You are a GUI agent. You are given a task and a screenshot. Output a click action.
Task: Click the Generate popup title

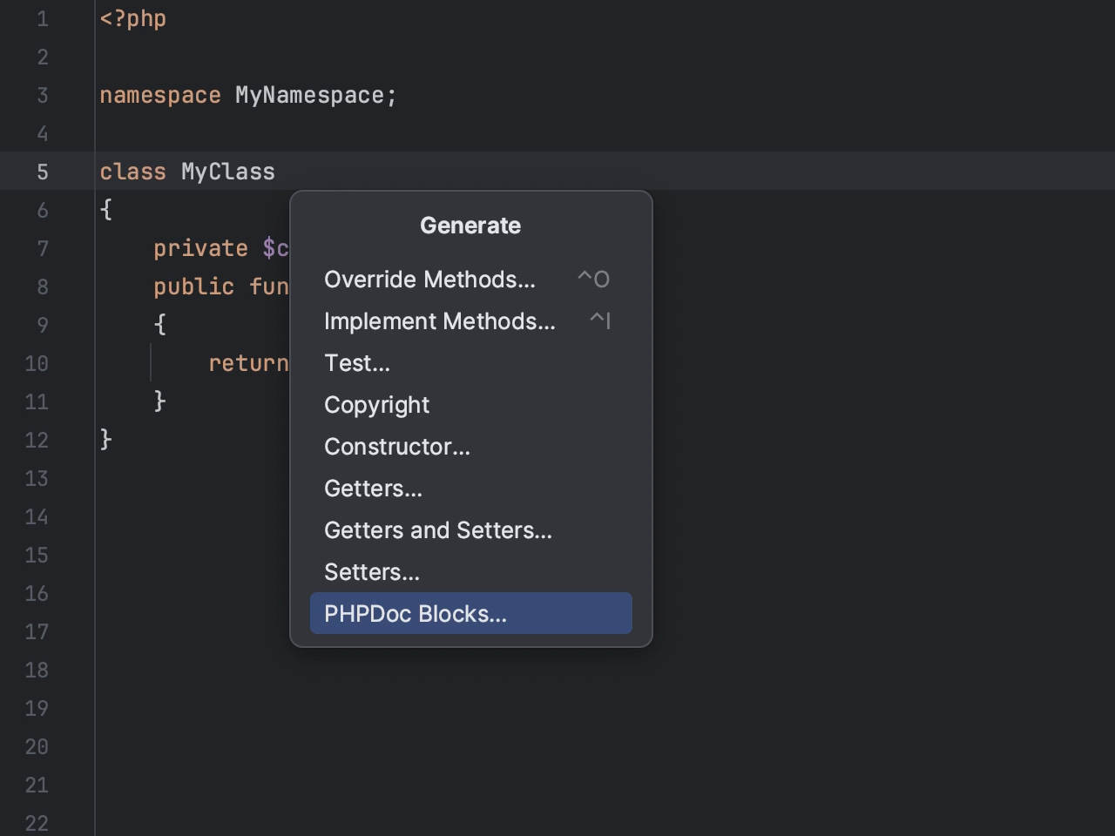pyautogui.click(x=470, y=225)
